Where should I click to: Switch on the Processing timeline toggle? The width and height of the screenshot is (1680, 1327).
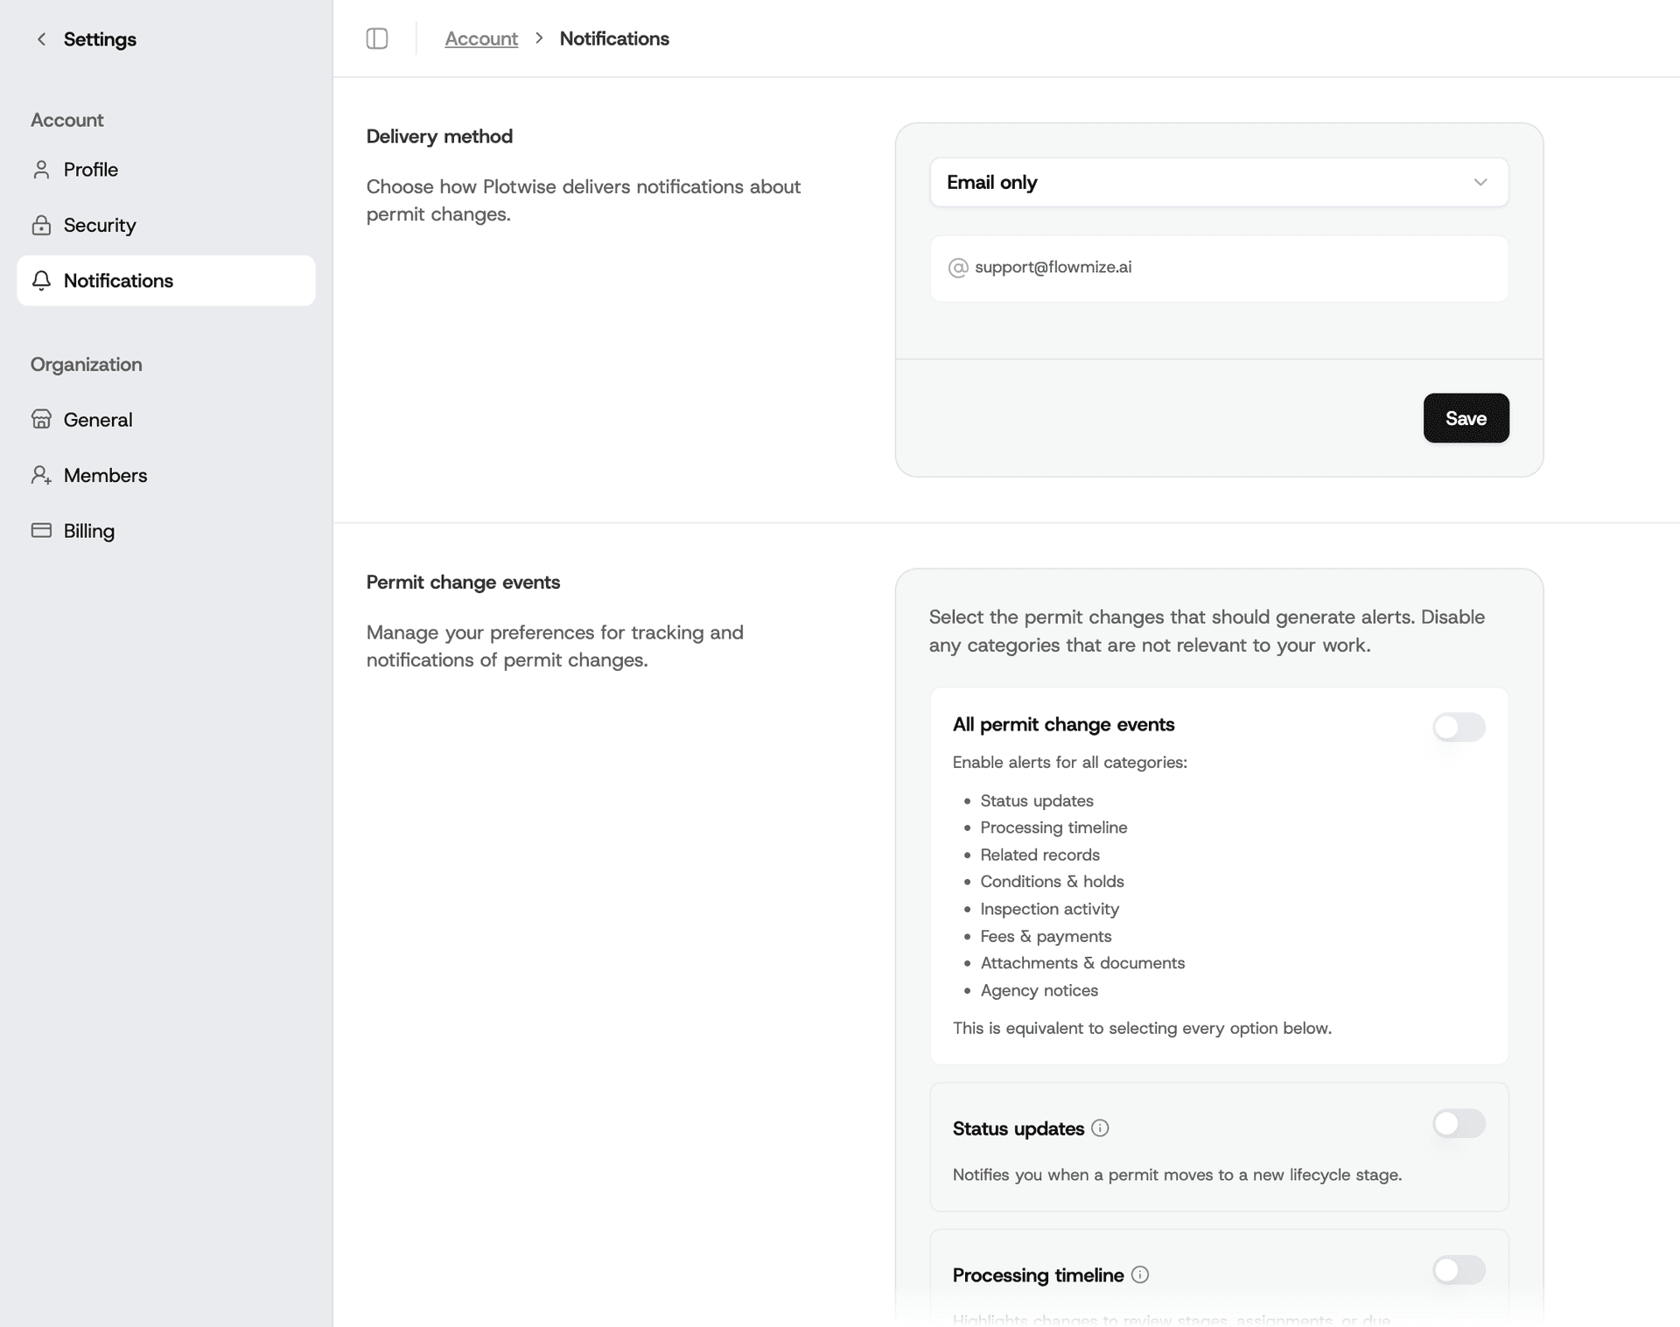coord(1459,1270)
